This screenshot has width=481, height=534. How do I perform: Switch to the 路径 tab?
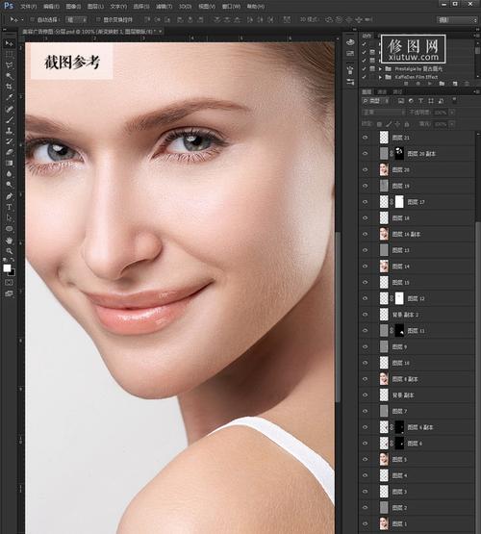[397, 91]
